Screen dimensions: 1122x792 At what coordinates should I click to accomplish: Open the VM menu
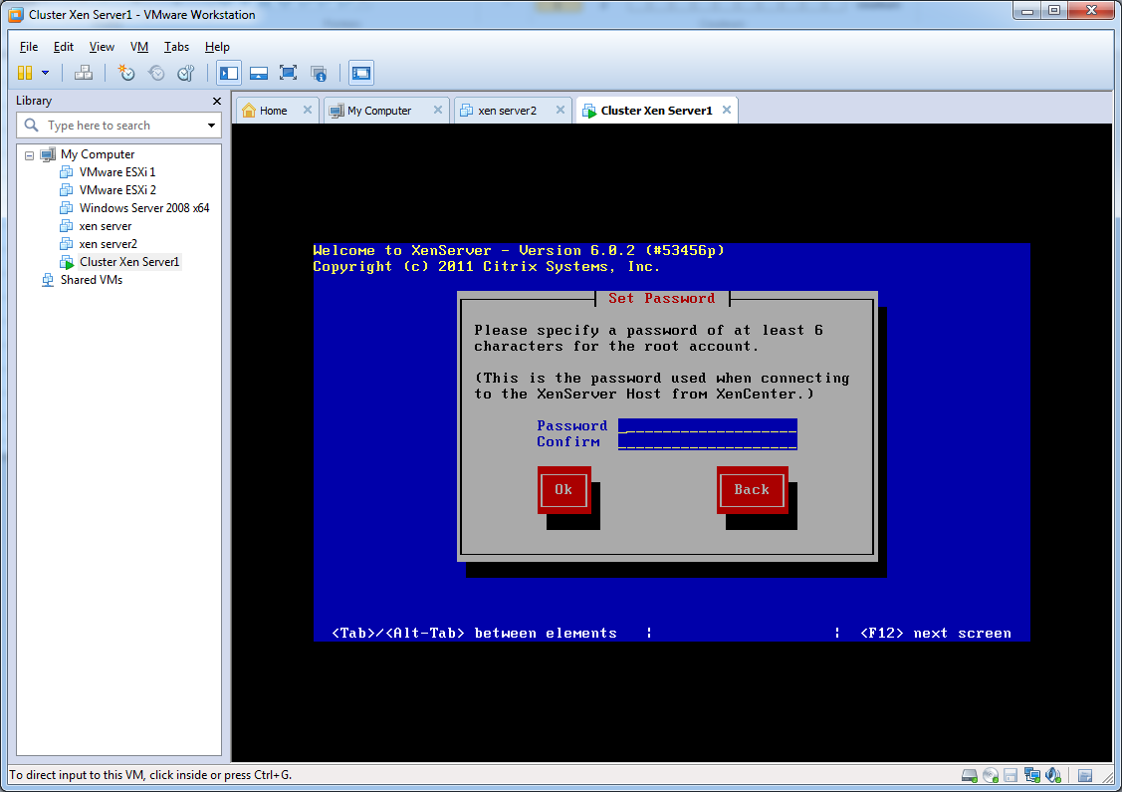[138, 47]
